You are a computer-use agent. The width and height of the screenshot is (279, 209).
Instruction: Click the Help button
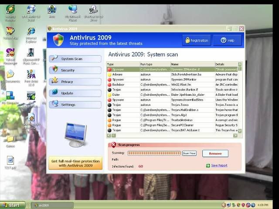tap(227, 40)
